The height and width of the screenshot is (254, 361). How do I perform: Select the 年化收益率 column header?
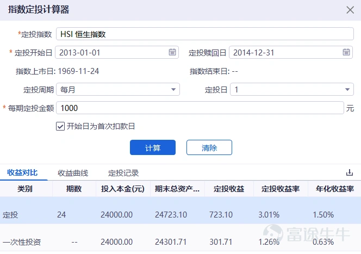coord(334,189)
